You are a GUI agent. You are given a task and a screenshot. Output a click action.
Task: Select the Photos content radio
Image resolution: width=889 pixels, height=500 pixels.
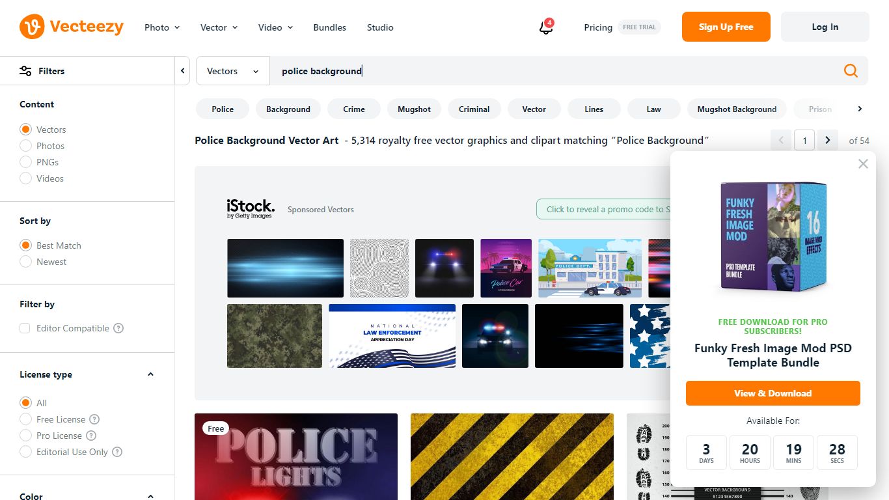[25, 146]
